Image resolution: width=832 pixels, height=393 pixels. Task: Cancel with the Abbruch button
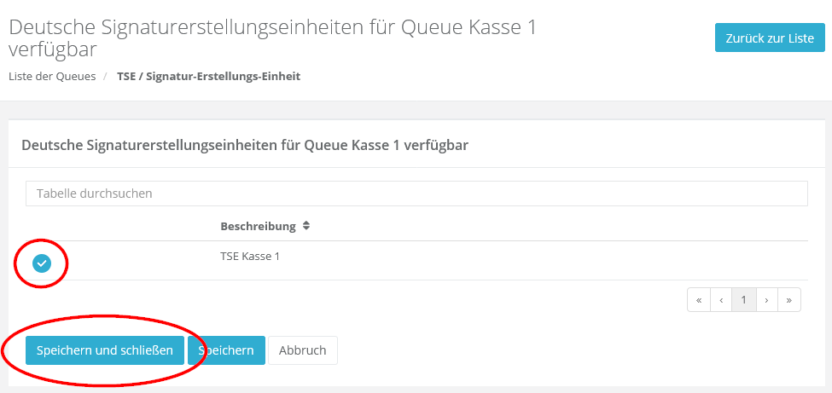(303, 350)
